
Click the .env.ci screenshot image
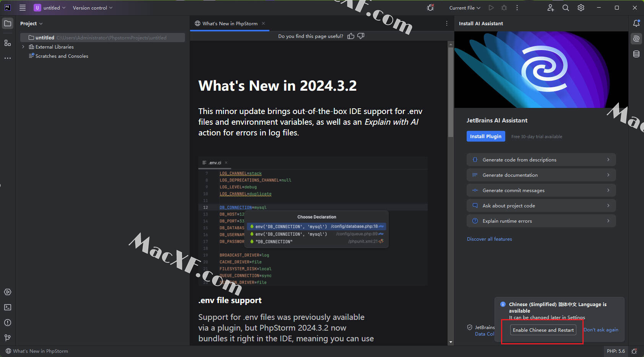pyautogui.click(x=313, y=221)
